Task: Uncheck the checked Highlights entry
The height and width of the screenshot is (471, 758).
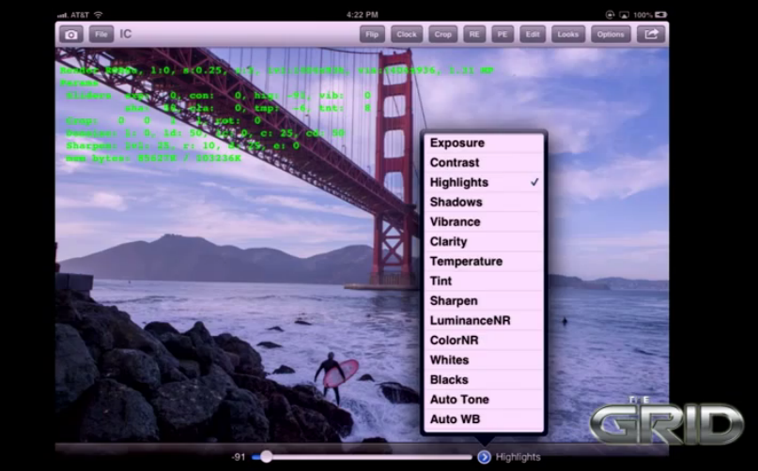Action: tap(483, 183)
